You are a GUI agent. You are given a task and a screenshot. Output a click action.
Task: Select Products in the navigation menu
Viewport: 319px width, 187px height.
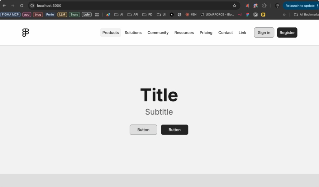point(111,33)
